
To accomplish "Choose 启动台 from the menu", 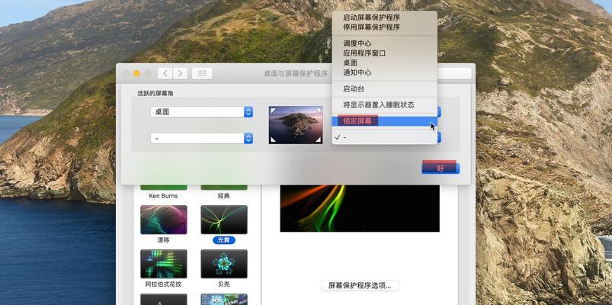I will [x=384, y=88].
